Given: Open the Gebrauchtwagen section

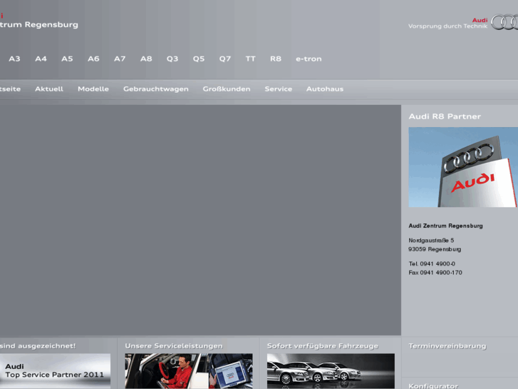Looking at the screenshot, I should point(156,89).
